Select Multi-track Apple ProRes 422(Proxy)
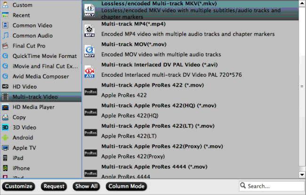The image size is (306, 195). click(x=190, y=153)
